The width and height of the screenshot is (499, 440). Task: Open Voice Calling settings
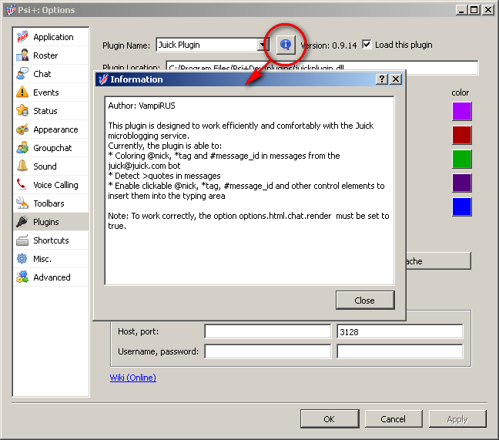pyautogui.click(x=55, y=185)
